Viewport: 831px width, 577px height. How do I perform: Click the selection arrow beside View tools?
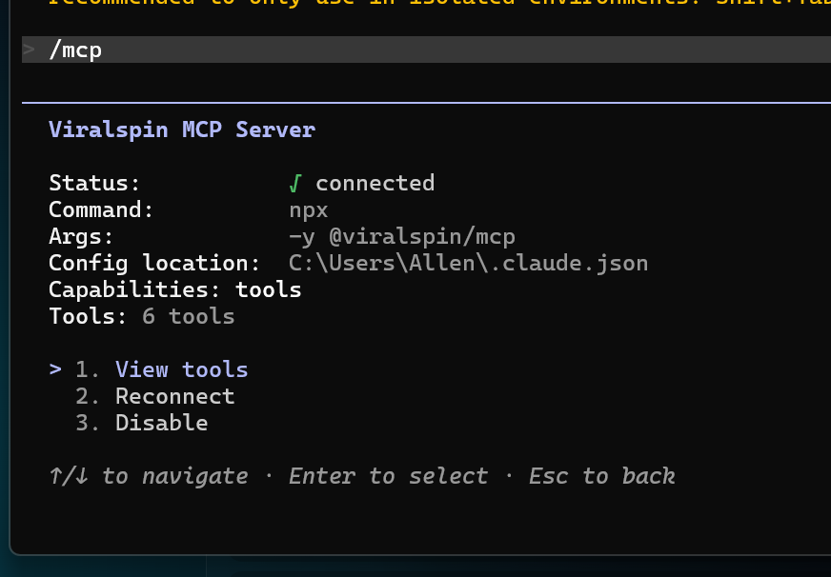55,369
